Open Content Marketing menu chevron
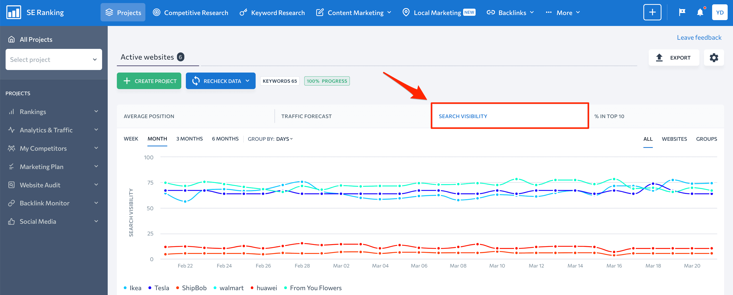The image size is (733, 295). pyautogui.click(x=389, y=12)
